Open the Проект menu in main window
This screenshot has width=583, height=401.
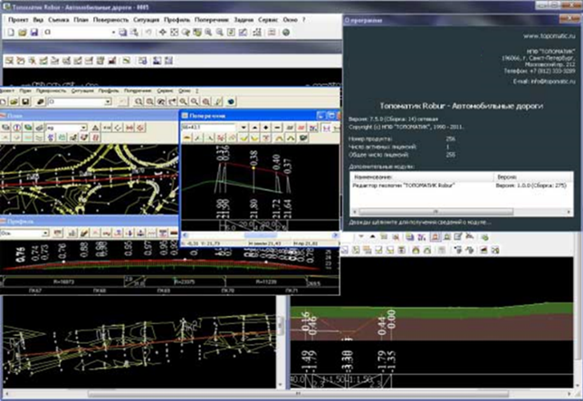click(18, 20)
